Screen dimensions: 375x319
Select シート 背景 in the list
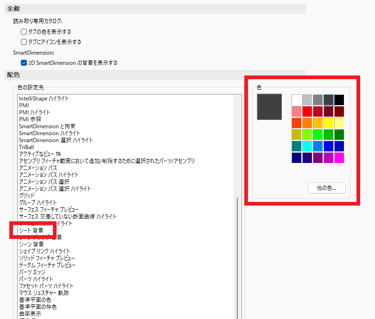click(x=32, y=230)
